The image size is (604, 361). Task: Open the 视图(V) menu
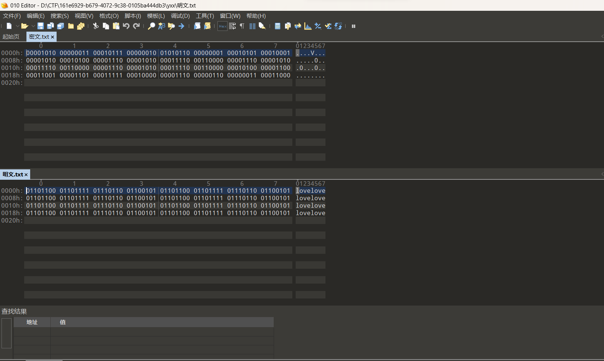(84, 16)
